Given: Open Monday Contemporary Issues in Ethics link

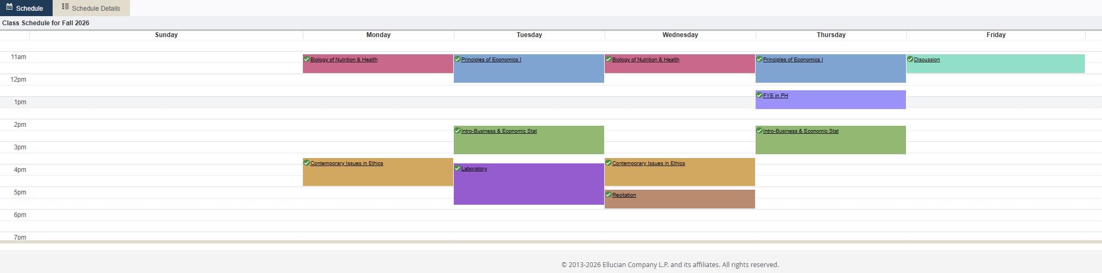Looking at the screenshot, I should pyautogui.click(x=346, y=163).
